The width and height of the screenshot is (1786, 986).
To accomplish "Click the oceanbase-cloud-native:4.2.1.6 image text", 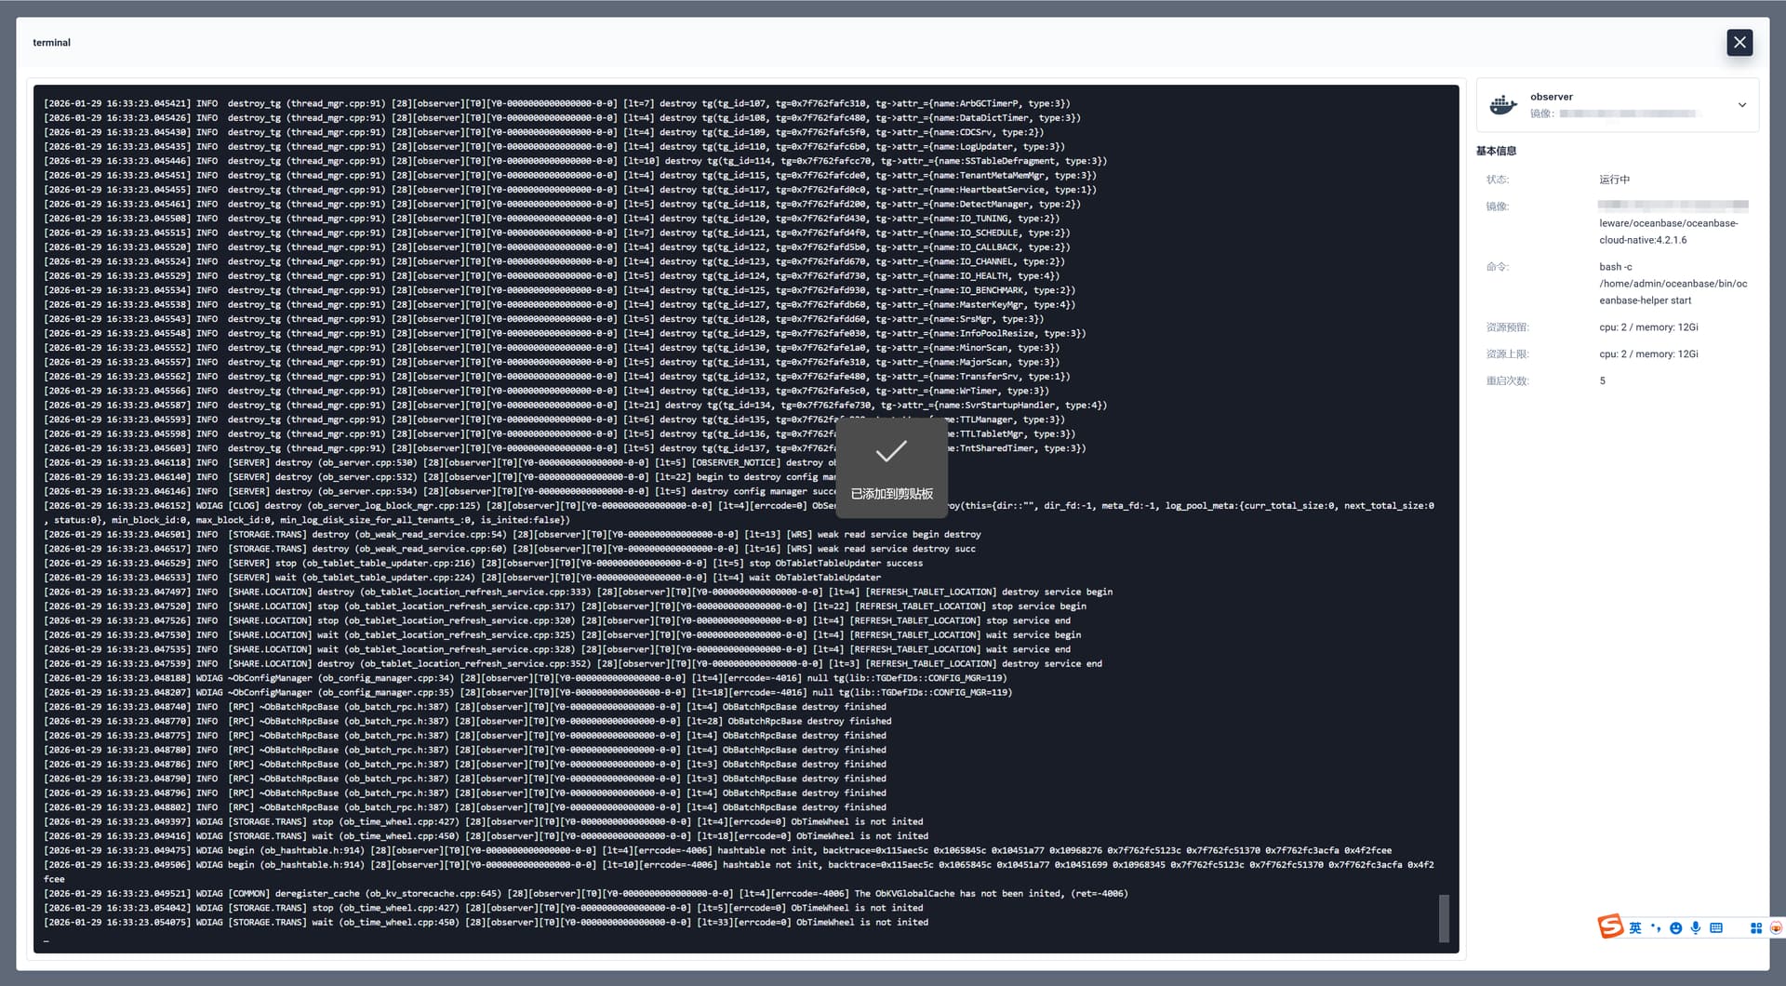I will 1668,232.
